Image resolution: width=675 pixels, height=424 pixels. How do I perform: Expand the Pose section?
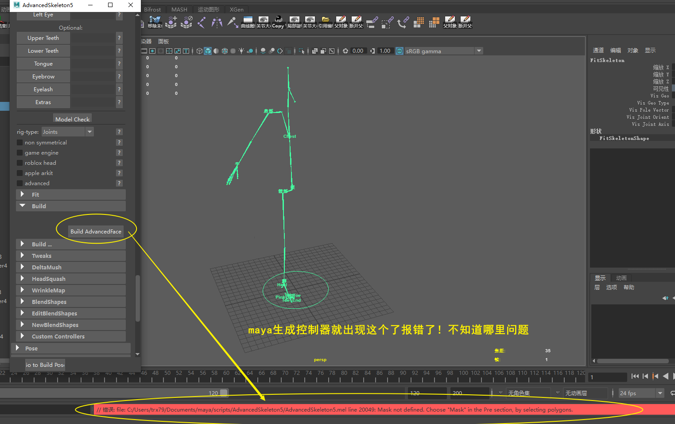(71, 348)
